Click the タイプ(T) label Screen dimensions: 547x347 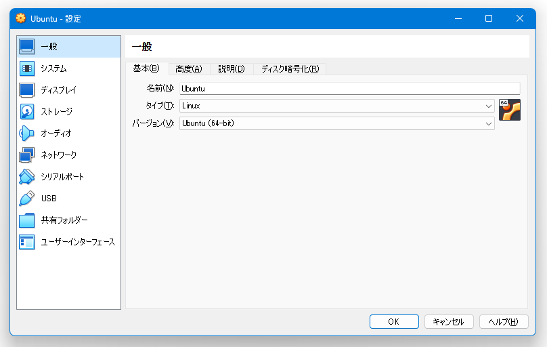point(160,106)
